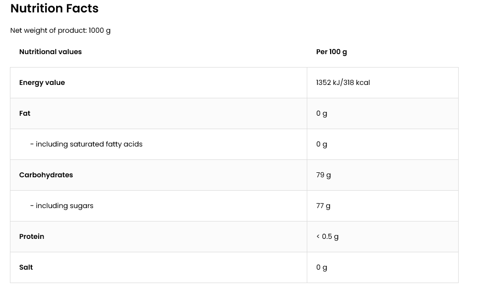Click the Nutrition Facts heading
The width and height of the screenshot is (484, 295).
pos(54,8)
